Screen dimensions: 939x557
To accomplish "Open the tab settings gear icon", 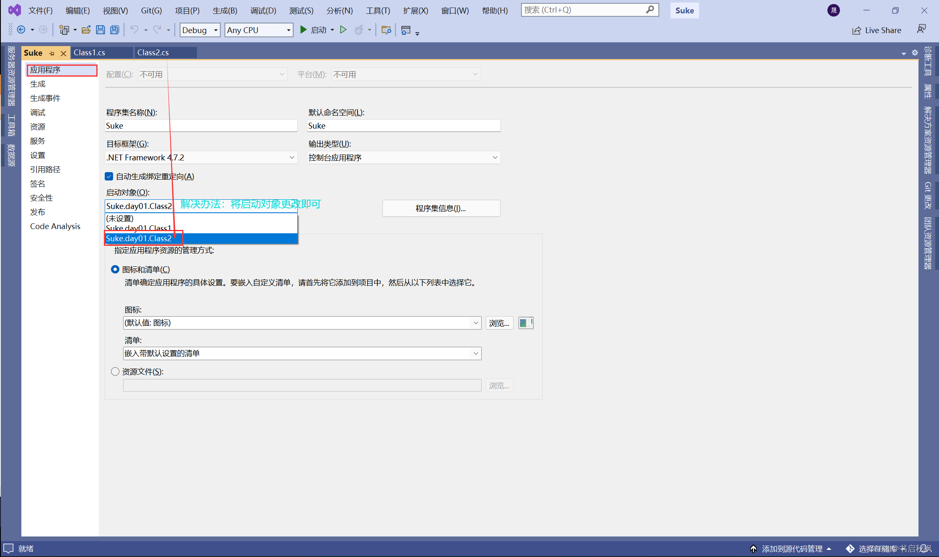I will pos(915,53).
